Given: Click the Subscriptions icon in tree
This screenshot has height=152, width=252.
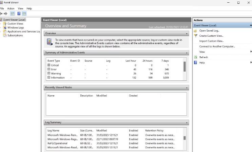Looking at the screenshot, I should click(5, 35).
